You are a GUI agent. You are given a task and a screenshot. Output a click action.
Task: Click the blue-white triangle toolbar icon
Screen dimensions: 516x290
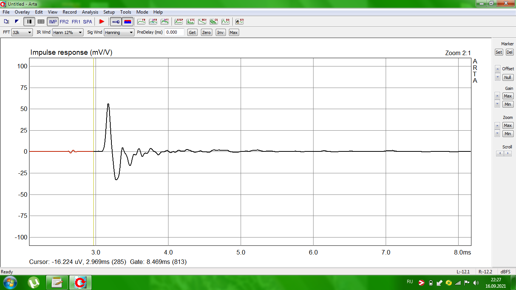point(17,22)
